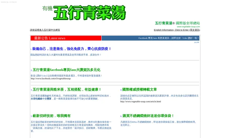
Task: Open the 請按這裡進入五行湯中文網頁 link
Action: [45, 30]
